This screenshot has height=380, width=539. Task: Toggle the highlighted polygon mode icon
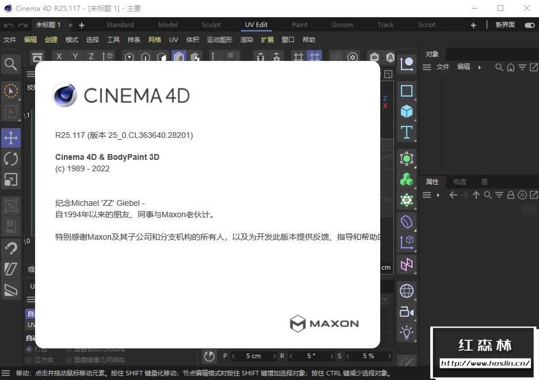[179, 56]
